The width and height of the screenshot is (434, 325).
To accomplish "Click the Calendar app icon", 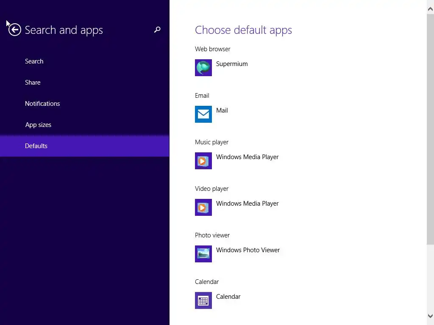I will 203,300.
